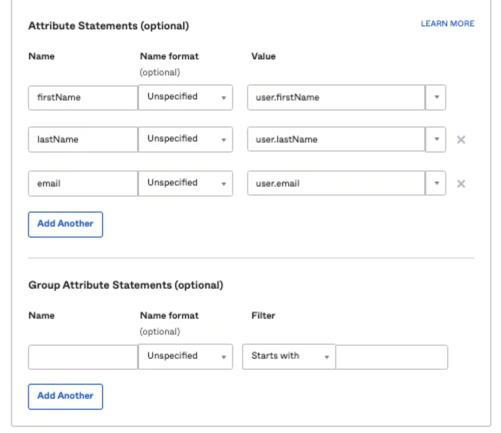501x433 pixels.
Task: Edit the user.email value field
Action: pos(336,183)
